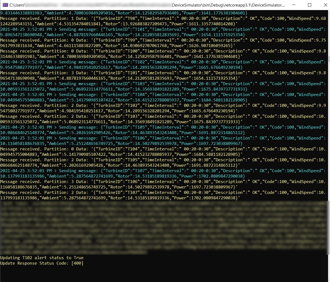330x282 pixels.
Task: Click the Sending message line for turbine T103
Action: (163, 84)
